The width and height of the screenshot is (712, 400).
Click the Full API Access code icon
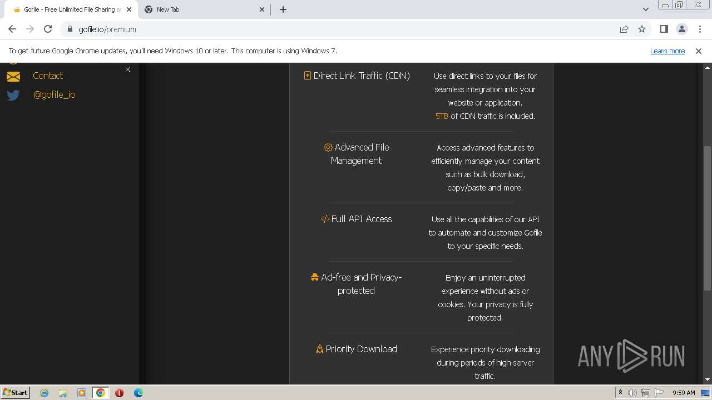coord(325,219)
